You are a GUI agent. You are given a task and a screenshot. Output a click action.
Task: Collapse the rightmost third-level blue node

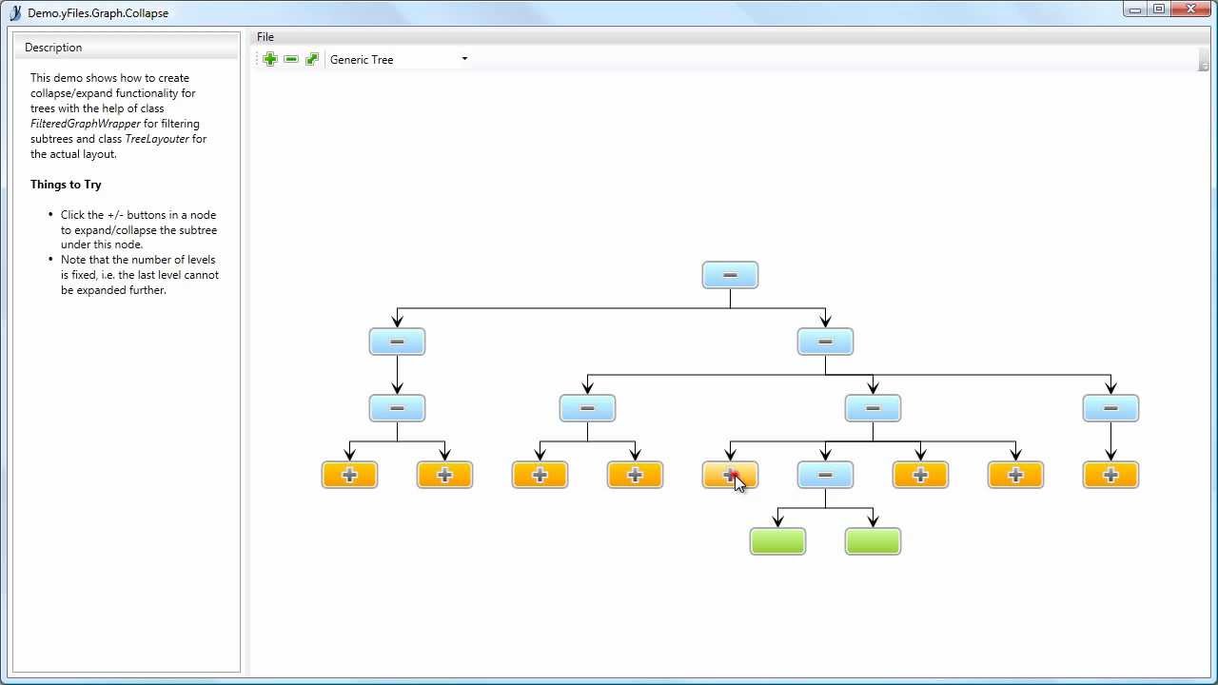click(x=1110, y=408)
